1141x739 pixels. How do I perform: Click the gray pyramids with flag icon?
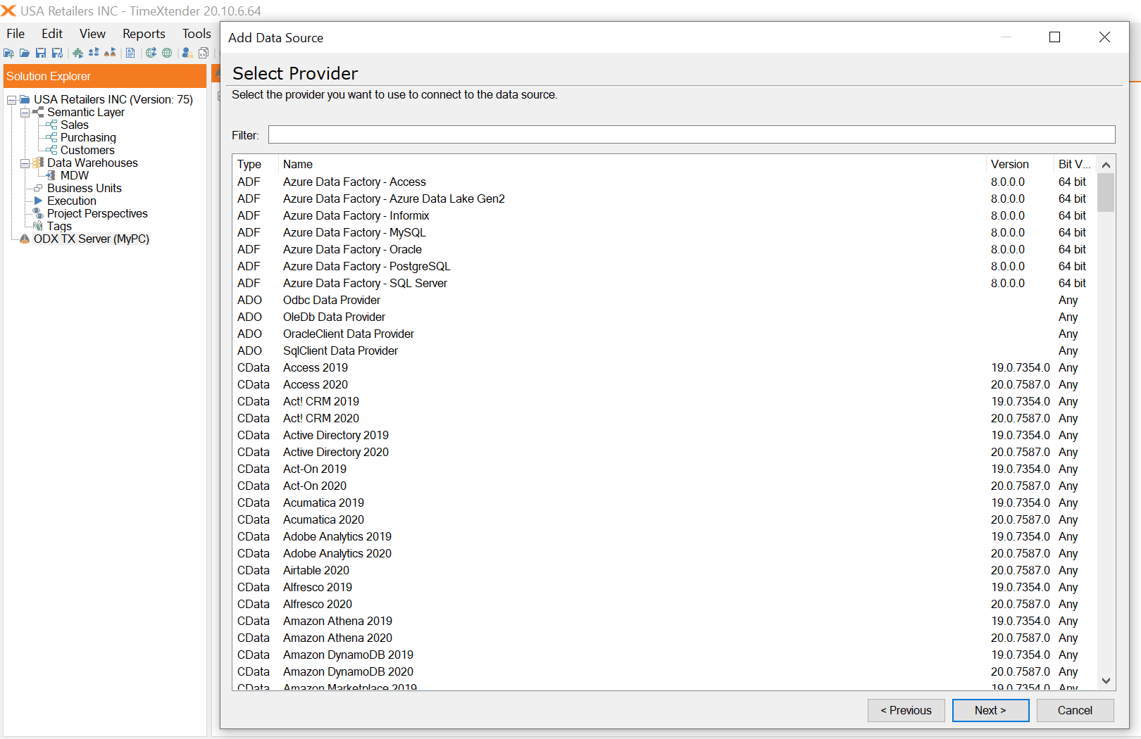(x=110, y=53)
